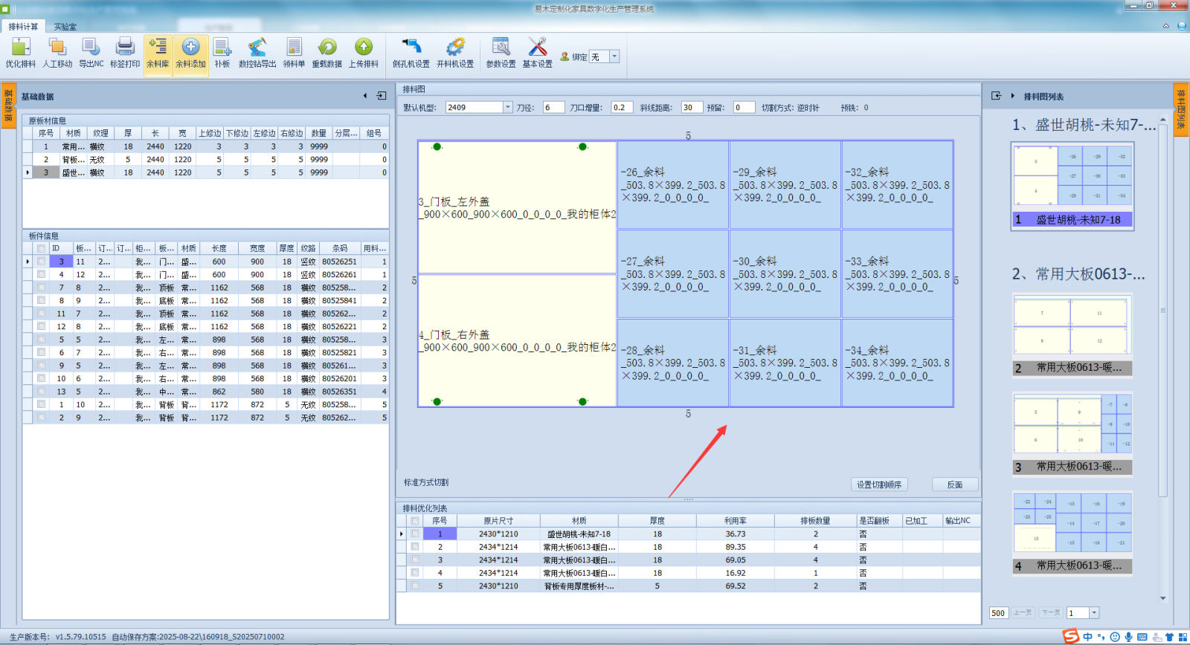This screenshot has width=1190, height=645.
Task: Switch to the 排料计算 tab
Action: coord(23,27)
